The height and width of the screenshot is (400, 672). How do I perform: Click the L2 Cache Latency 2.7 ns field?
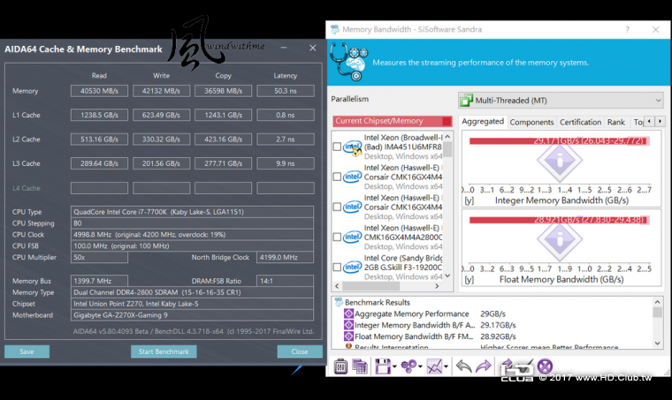pyautogui.click(x=286, y=139)
